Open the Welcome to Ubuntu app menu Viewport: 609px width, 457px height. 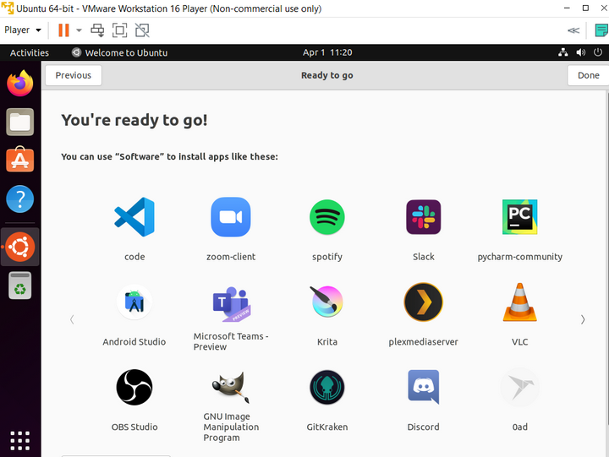(x=119, y=52)
